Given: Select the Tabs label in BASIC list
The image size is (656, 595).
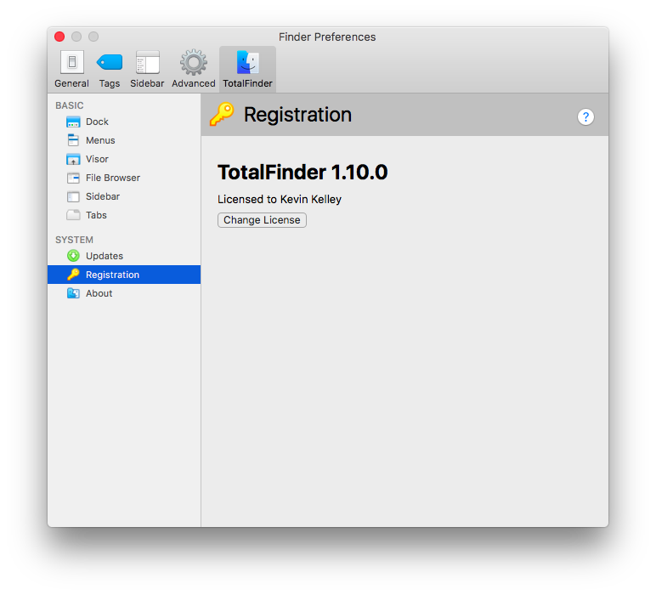Looking at the screenshot, I should [96, 215].
